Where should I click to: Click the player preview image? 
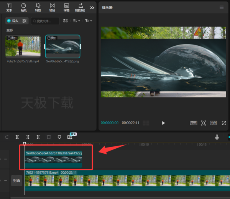tap(163, 62)
